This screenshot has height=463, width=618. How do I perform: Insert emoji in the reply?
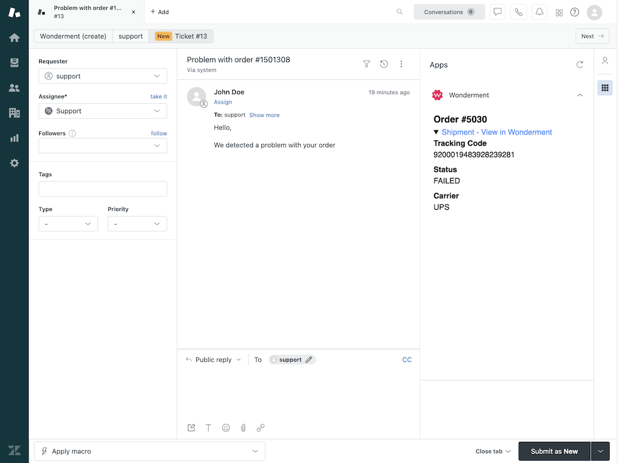226,428
